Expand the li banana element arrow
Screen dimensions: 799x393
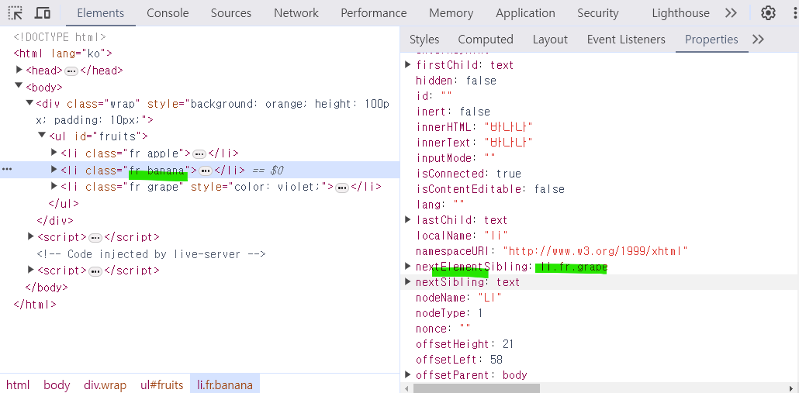(x=54, y=170)
